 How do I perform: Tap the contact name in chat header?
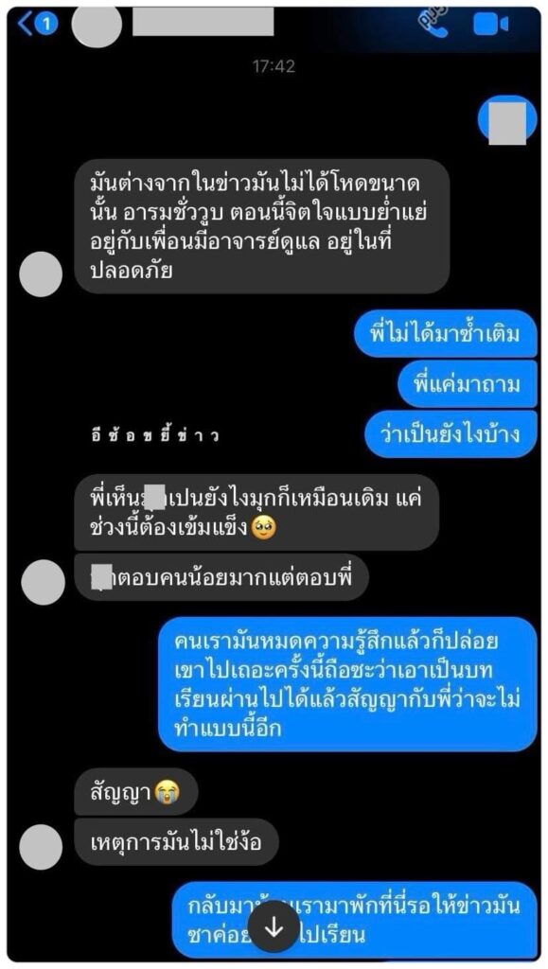(x=203, y=23)
